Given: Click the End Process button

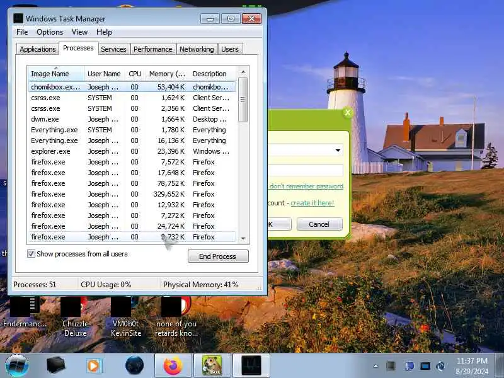Looking at the screenshot, I should coord(218,256).
